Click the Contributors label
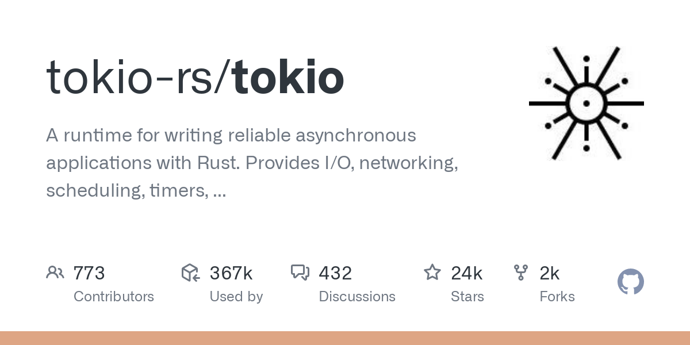This screenshot has height=345, width=690. point(114,297)
